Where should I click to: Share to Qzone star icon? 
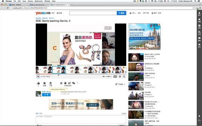pyautogui.click(x=61, y=83)
